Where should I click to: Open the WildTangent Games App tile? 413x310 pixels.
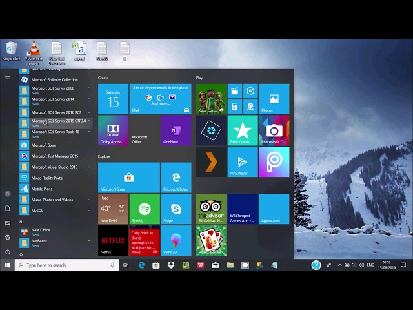[243, 209]
